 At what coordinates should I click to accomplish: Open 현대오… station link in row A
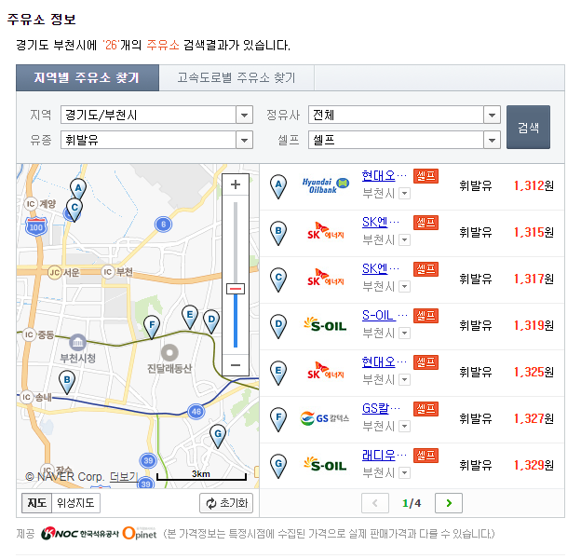(385, 175)
